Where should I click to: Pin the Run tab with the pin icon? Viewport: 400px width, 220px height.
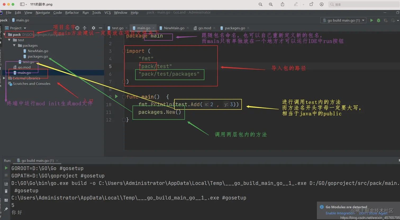6,209
